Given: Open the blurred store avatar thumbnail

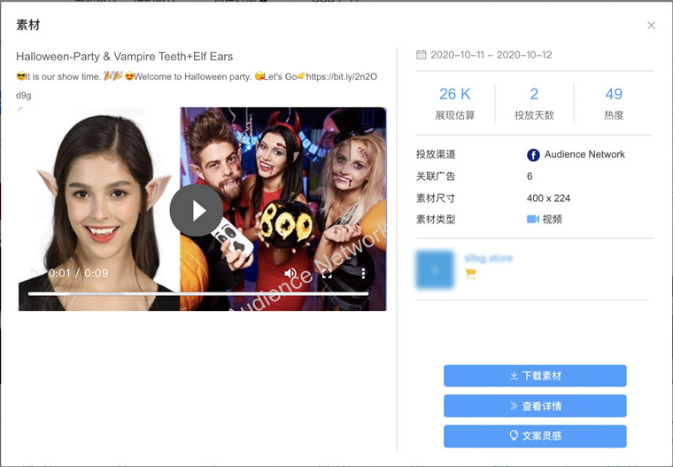Looking at the screenshot, I should click(x=435, y=269).
